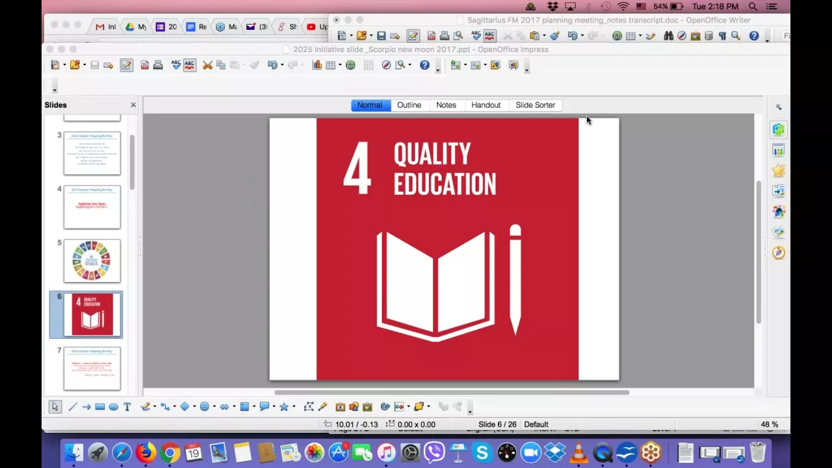The image size is (832, 468).
Task: Click the New document icon in Impress toolbar
Action: 55,65
